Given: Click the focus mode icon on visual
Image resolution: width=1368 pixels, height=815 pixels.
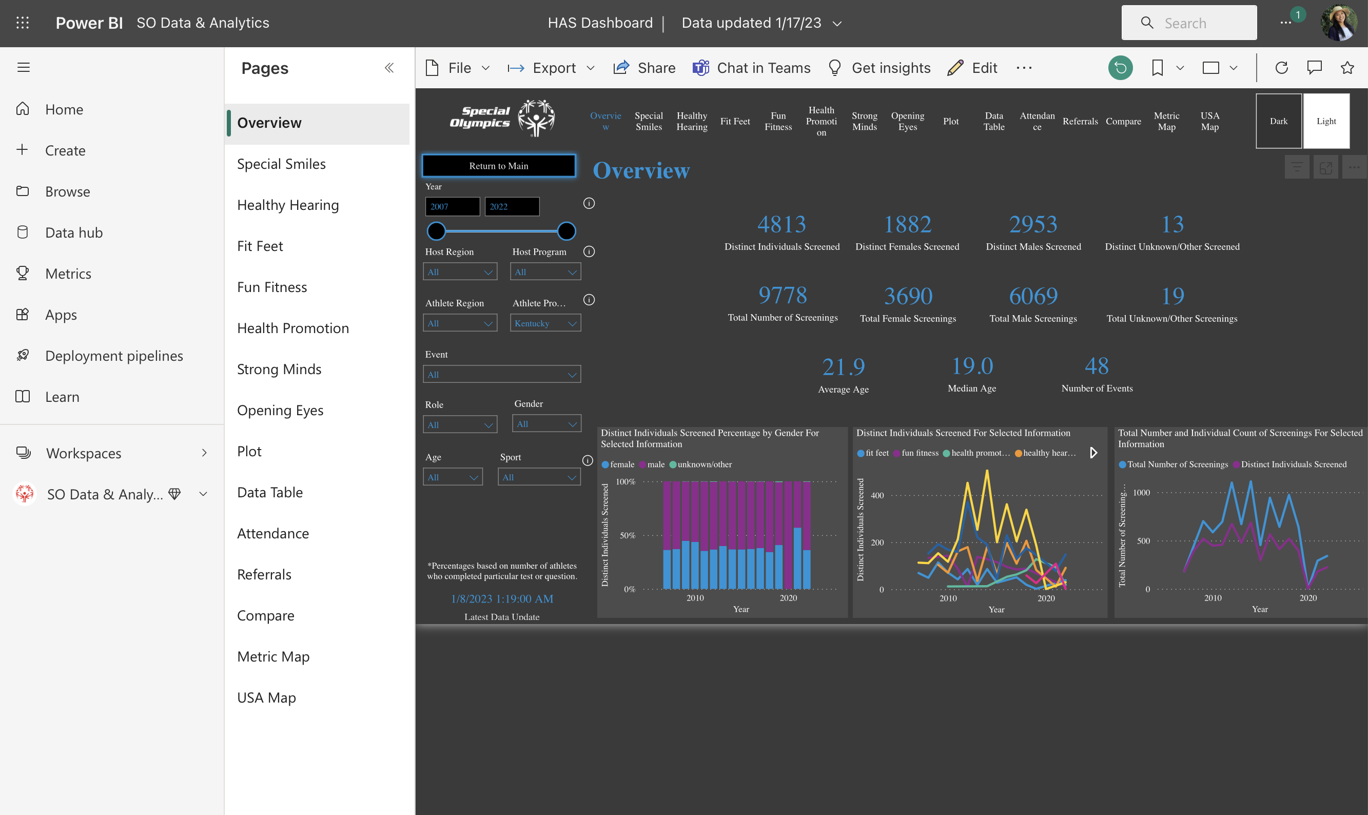Looking at the screenshot, I should coord(1326,167).
